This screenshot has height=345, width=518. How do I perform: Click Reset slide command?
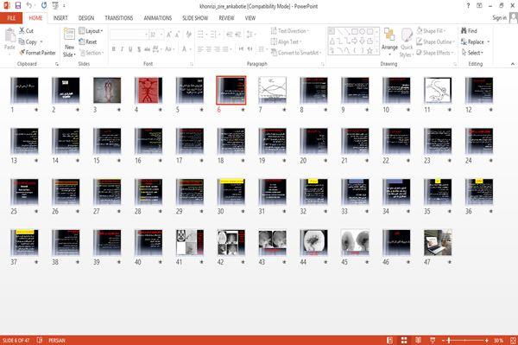(x=88, y=42)
